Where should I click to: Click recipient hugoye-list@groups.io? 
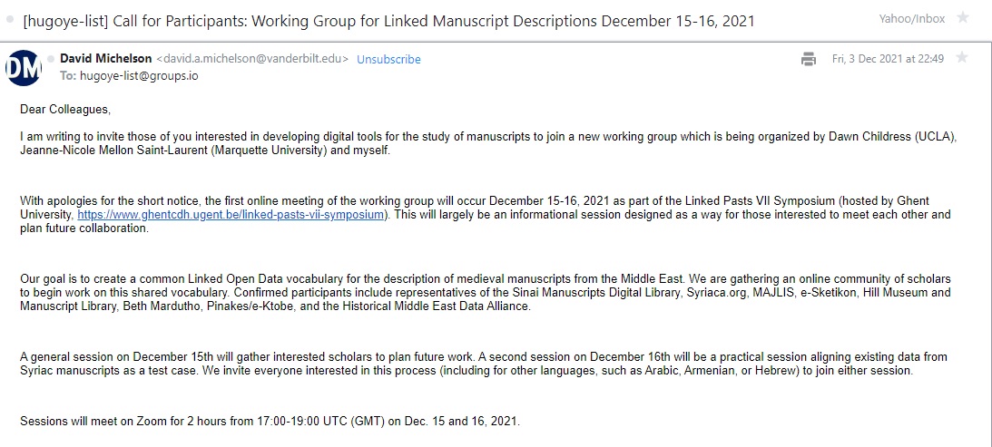(138, 75)
